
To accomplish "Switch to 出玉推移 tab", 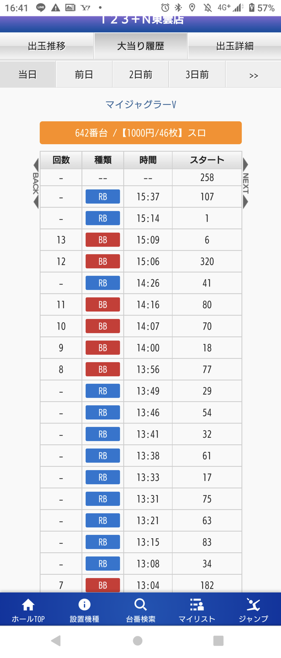I will [47, 46].
